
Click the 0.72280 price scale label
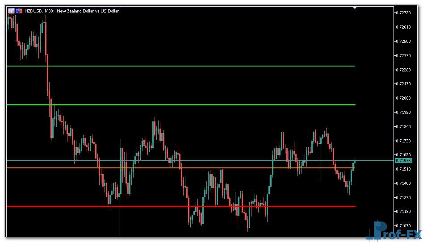[x=403, y=70]
